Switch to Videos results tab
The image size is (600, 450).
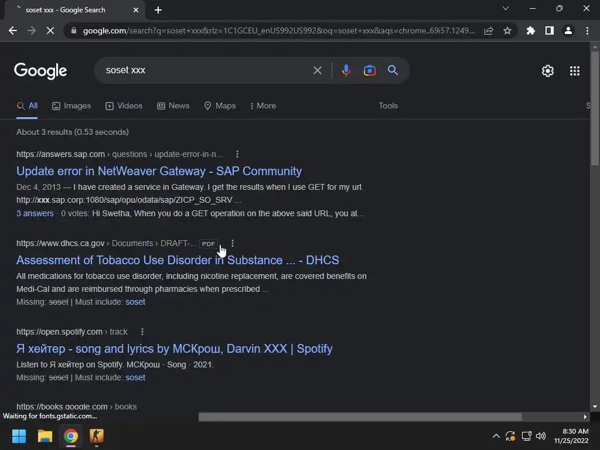point(124,106)
